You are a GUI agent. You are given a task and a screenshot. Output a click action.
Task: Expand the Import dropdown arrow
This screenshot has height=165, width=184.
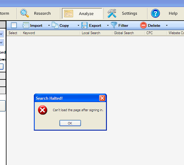[49, 26]
